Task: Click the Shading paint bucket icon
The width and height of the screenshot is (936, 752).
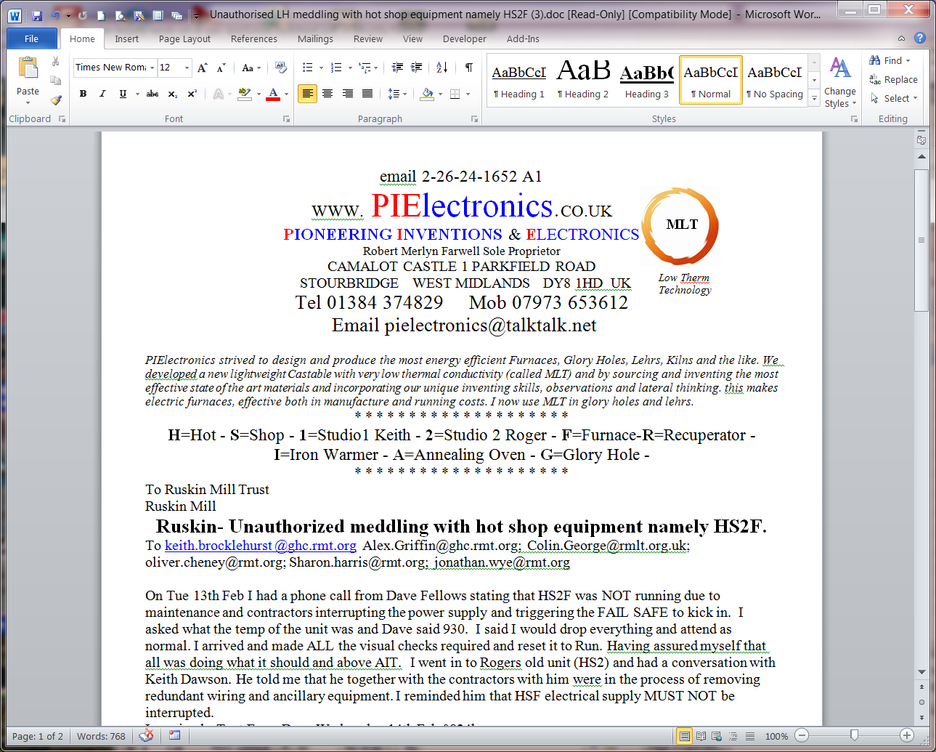Action: click(x=428, y=94)
